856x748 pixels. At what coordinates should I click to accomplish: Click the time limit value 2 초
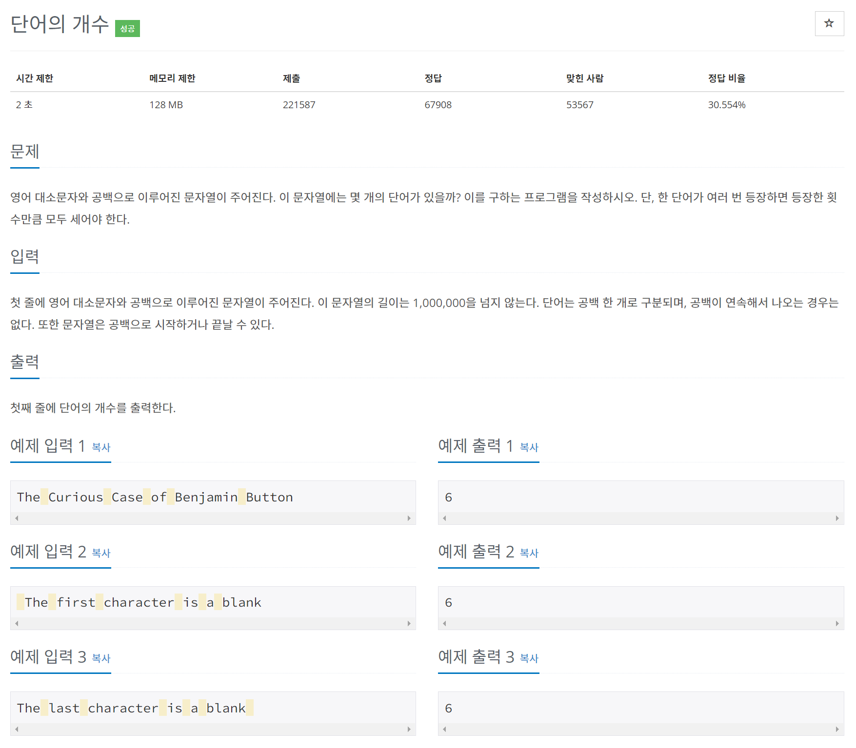point(24,105)
